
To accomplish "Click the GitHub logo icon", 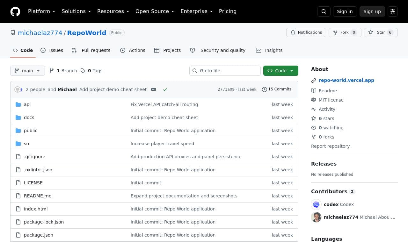I will [15, 11].
